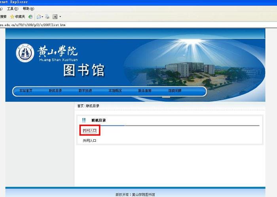Select 联机目录 in the navigation bar
Viewport: 277px width, 197px height.
pos(55,90)
